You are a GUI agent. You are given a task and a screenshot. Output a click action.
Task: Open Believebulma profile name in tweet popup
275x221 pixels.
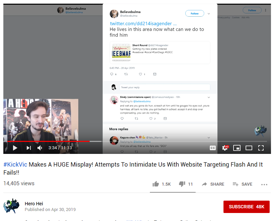click(130, 12)
